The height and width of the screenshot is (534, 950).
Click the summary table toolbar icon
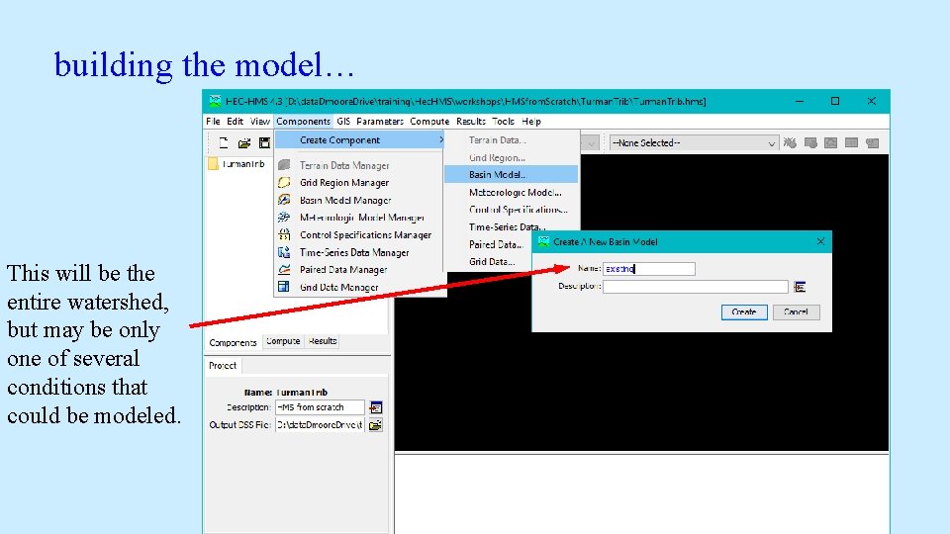click(x=851, y=142)
